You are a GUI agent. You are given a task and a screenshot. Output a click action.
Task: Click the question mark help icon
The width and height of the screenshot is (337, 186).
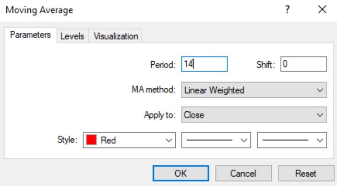coord(287,10)
